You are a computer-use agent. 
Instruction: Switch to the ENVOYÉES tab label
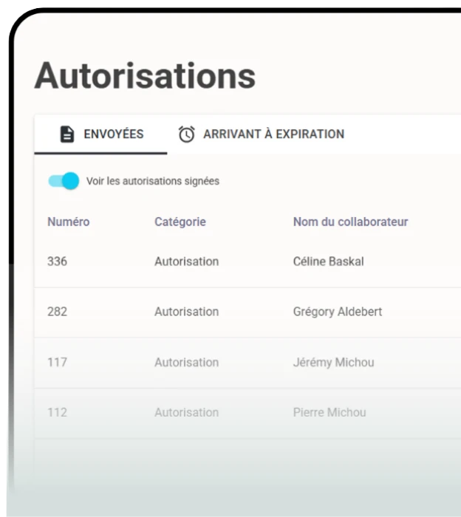tap(113, 134)
